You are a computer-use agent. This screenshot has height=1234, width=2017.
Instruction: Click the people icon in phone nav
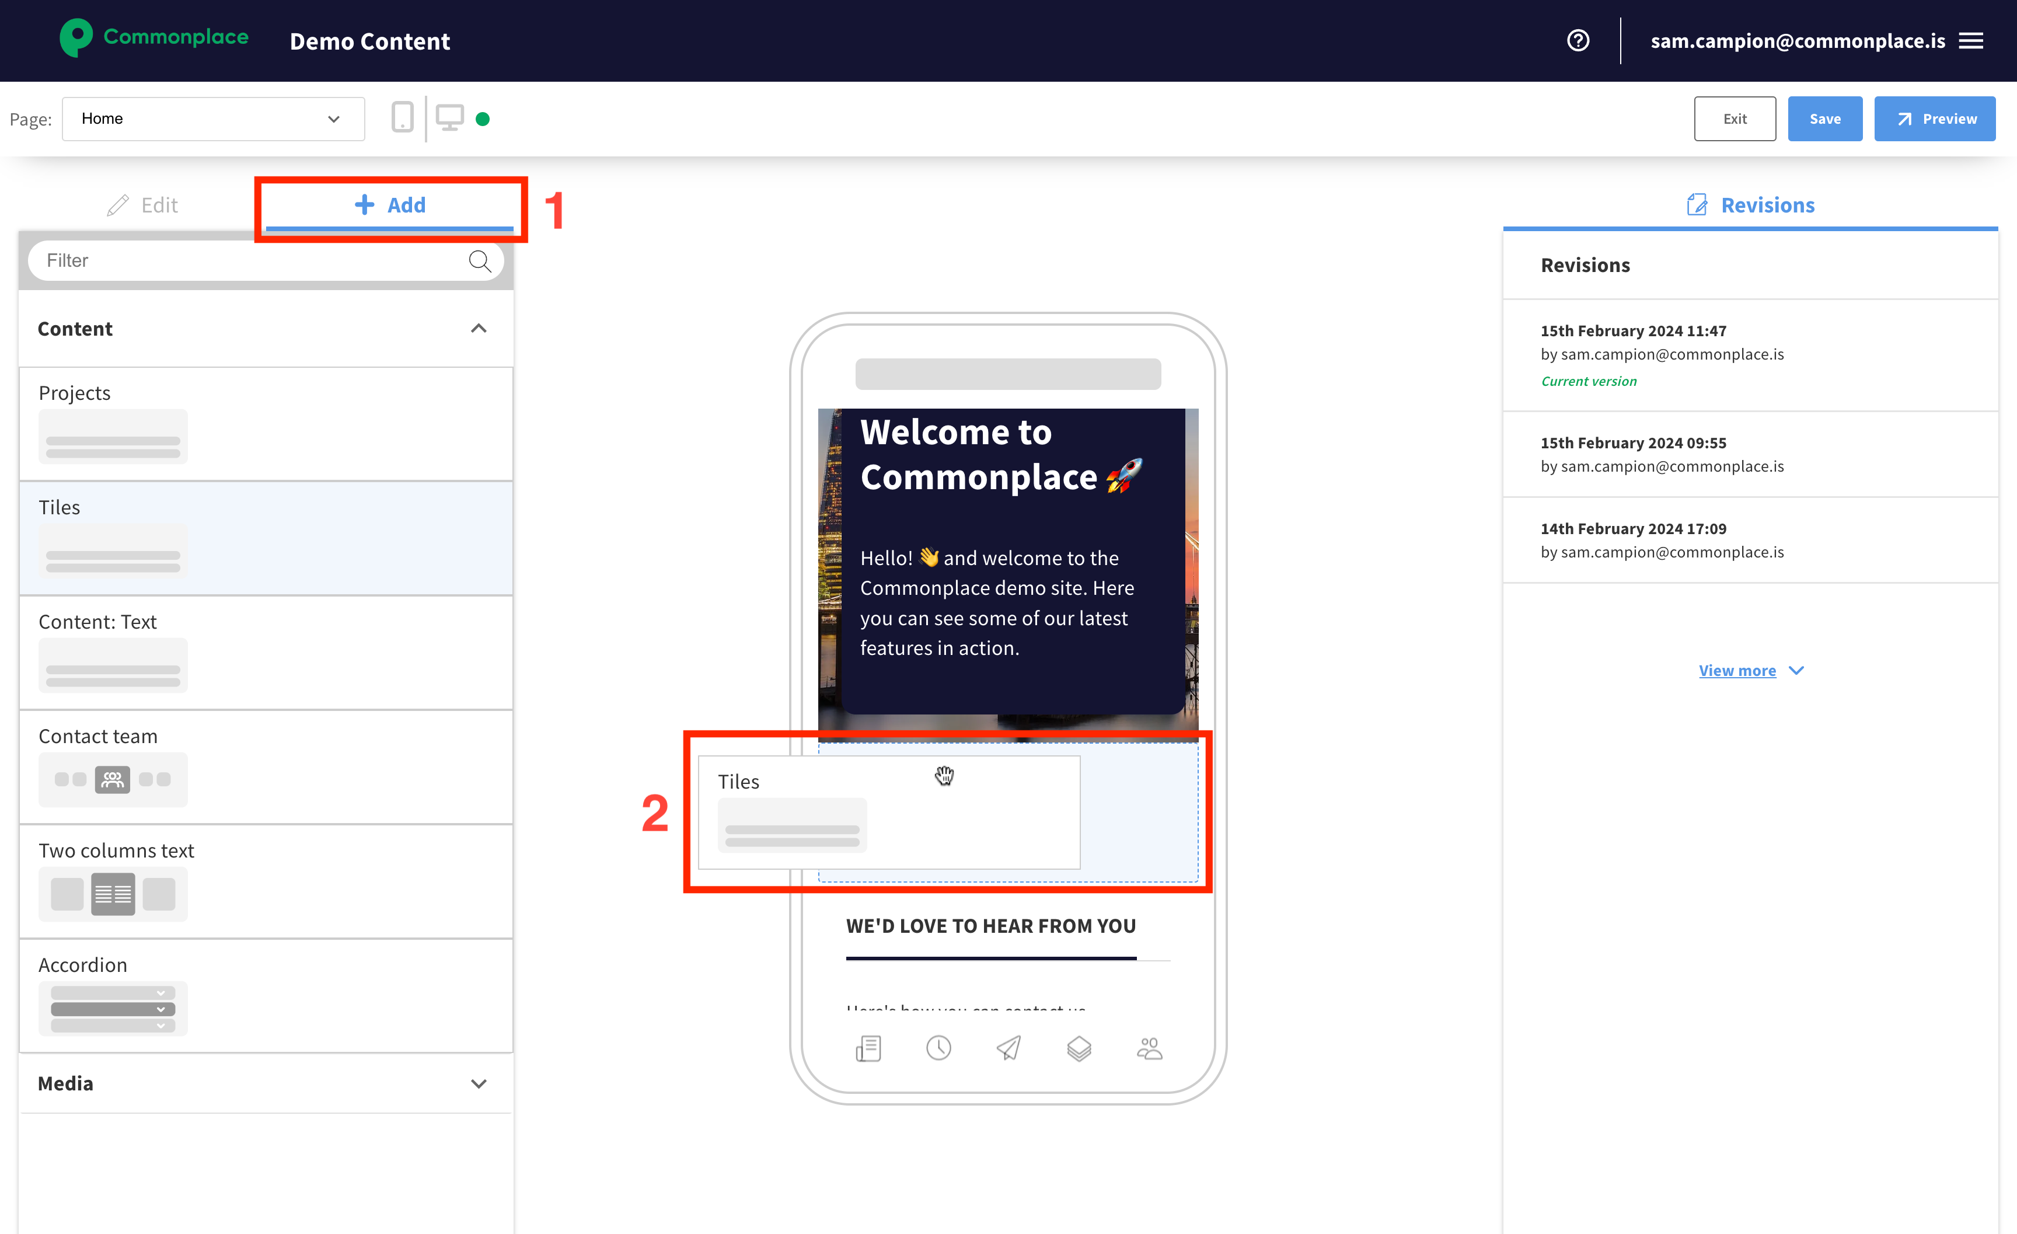coord(1149,1048)
